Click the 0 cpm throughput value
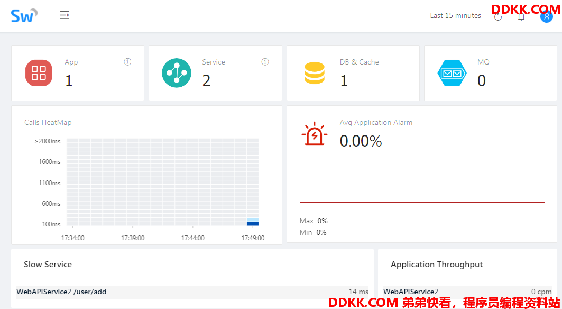The image size is (562, 309). tap(541, 292)
